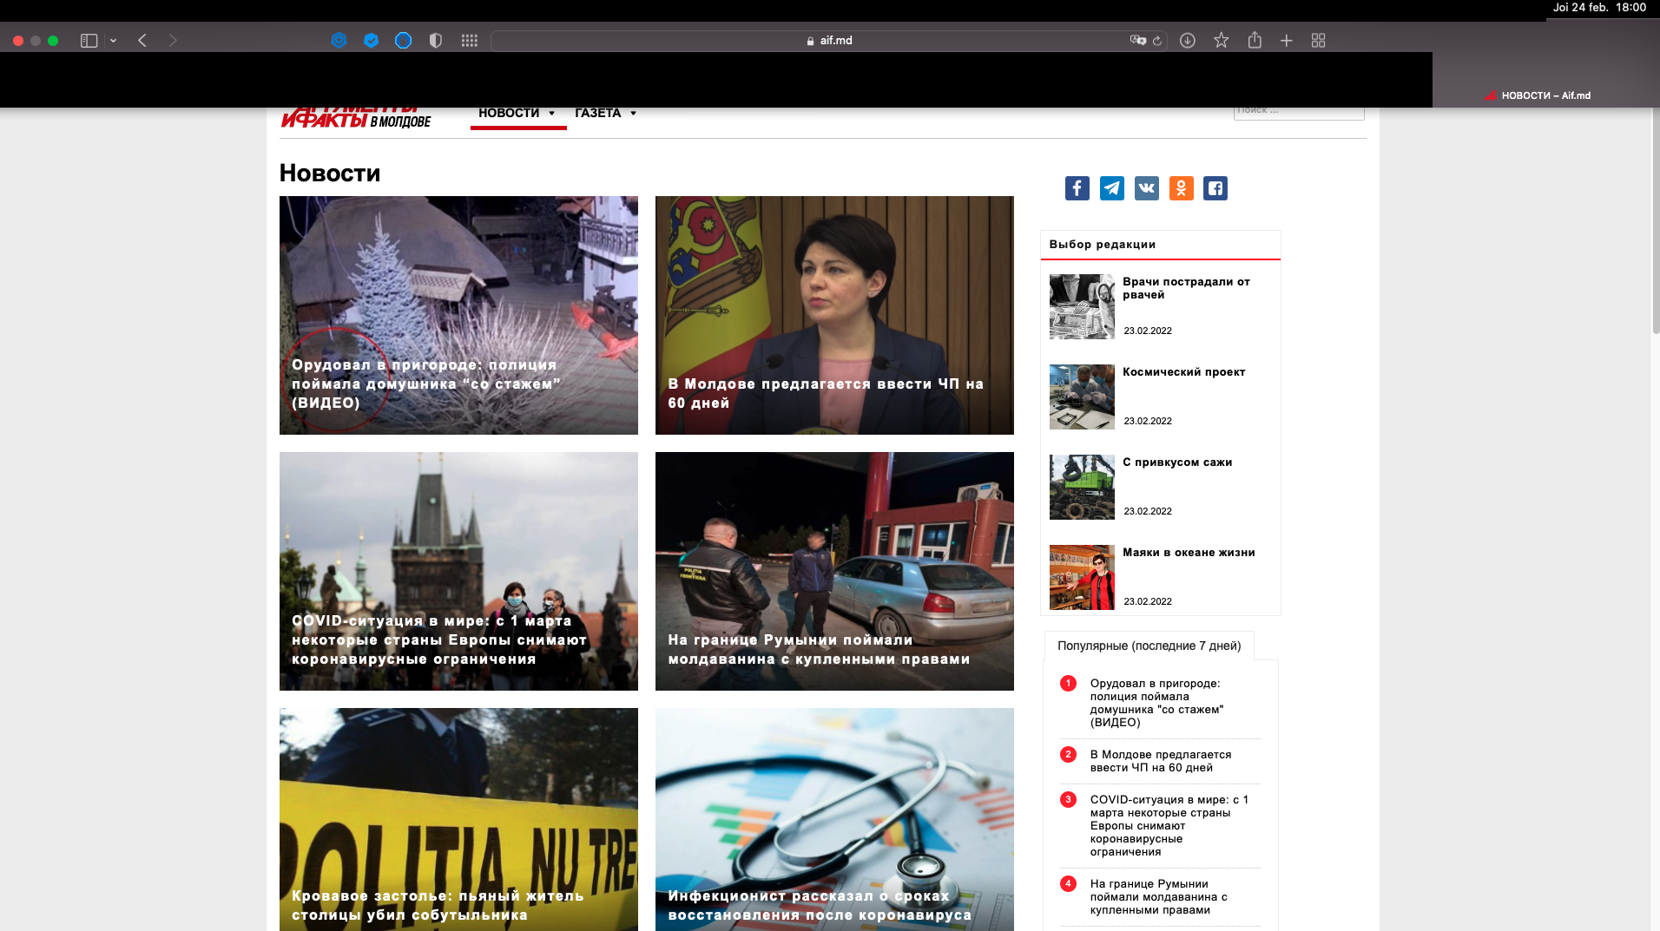Click the Safari share icon

coord(1254,40)
